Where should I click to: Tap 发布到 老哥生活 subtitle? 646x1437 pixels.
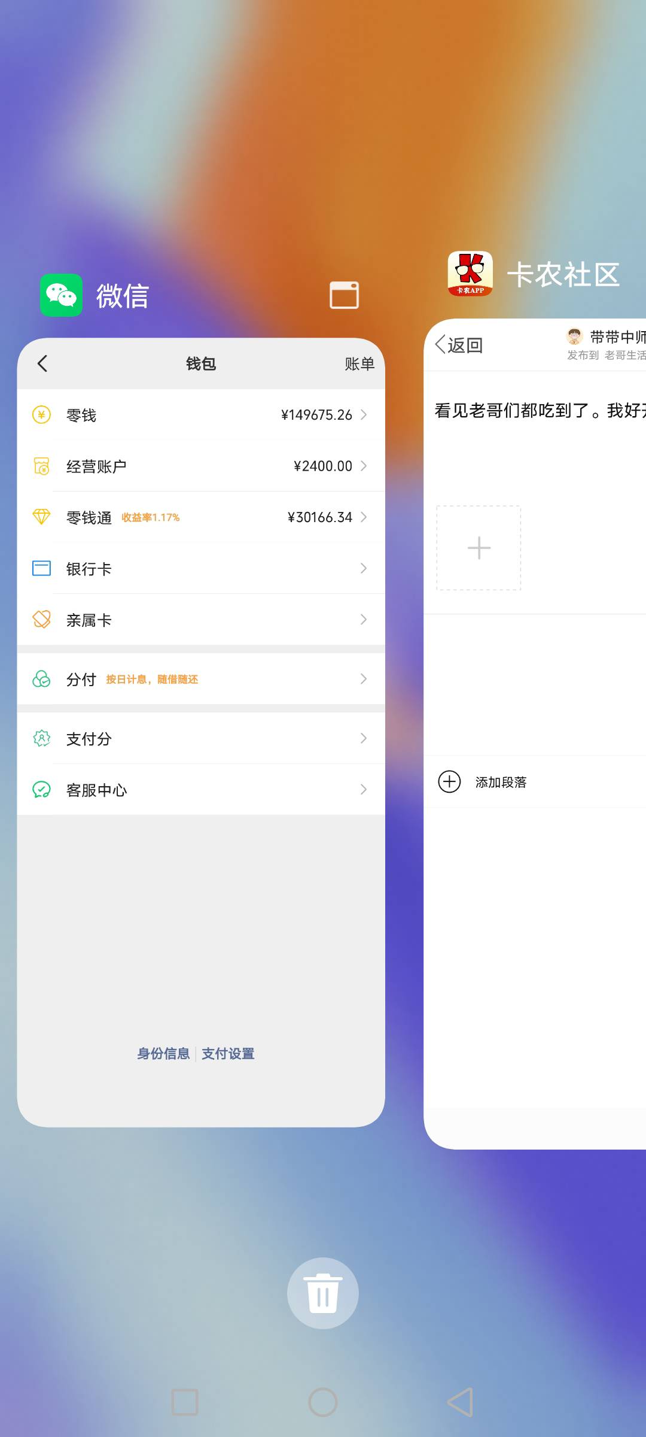coord(607,355)
